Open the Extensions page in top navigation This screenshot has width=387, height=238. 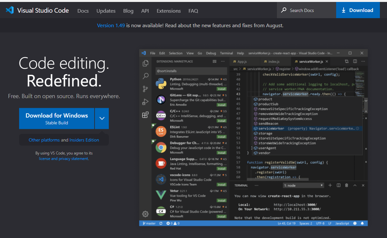click(x=169, y=11)
